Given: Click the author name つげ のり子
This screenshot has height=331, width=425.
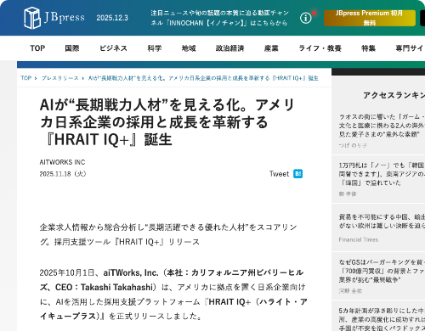Looking at the screenshot, I should (353, 145).
